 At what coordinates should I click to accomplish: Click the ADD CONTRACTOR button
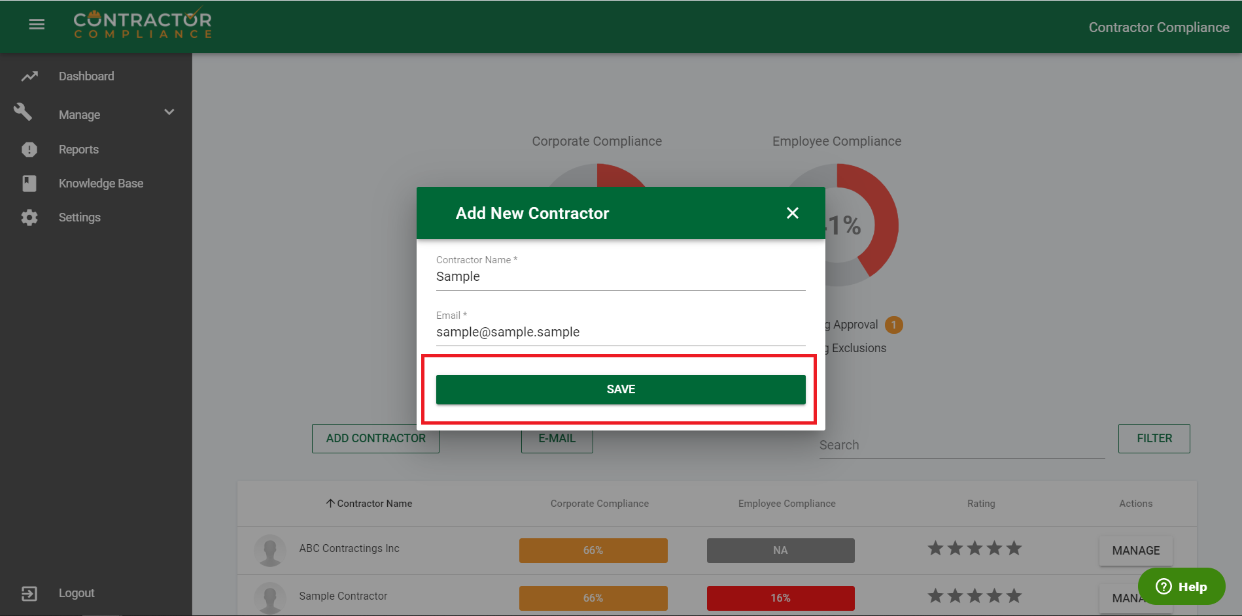375,439
